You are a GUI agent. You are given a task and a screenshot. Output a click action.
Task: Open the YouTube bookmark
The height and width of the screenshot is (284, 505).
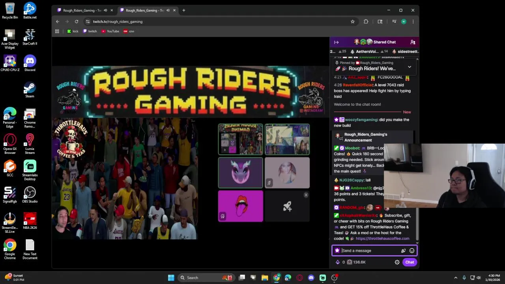(110, 31)
